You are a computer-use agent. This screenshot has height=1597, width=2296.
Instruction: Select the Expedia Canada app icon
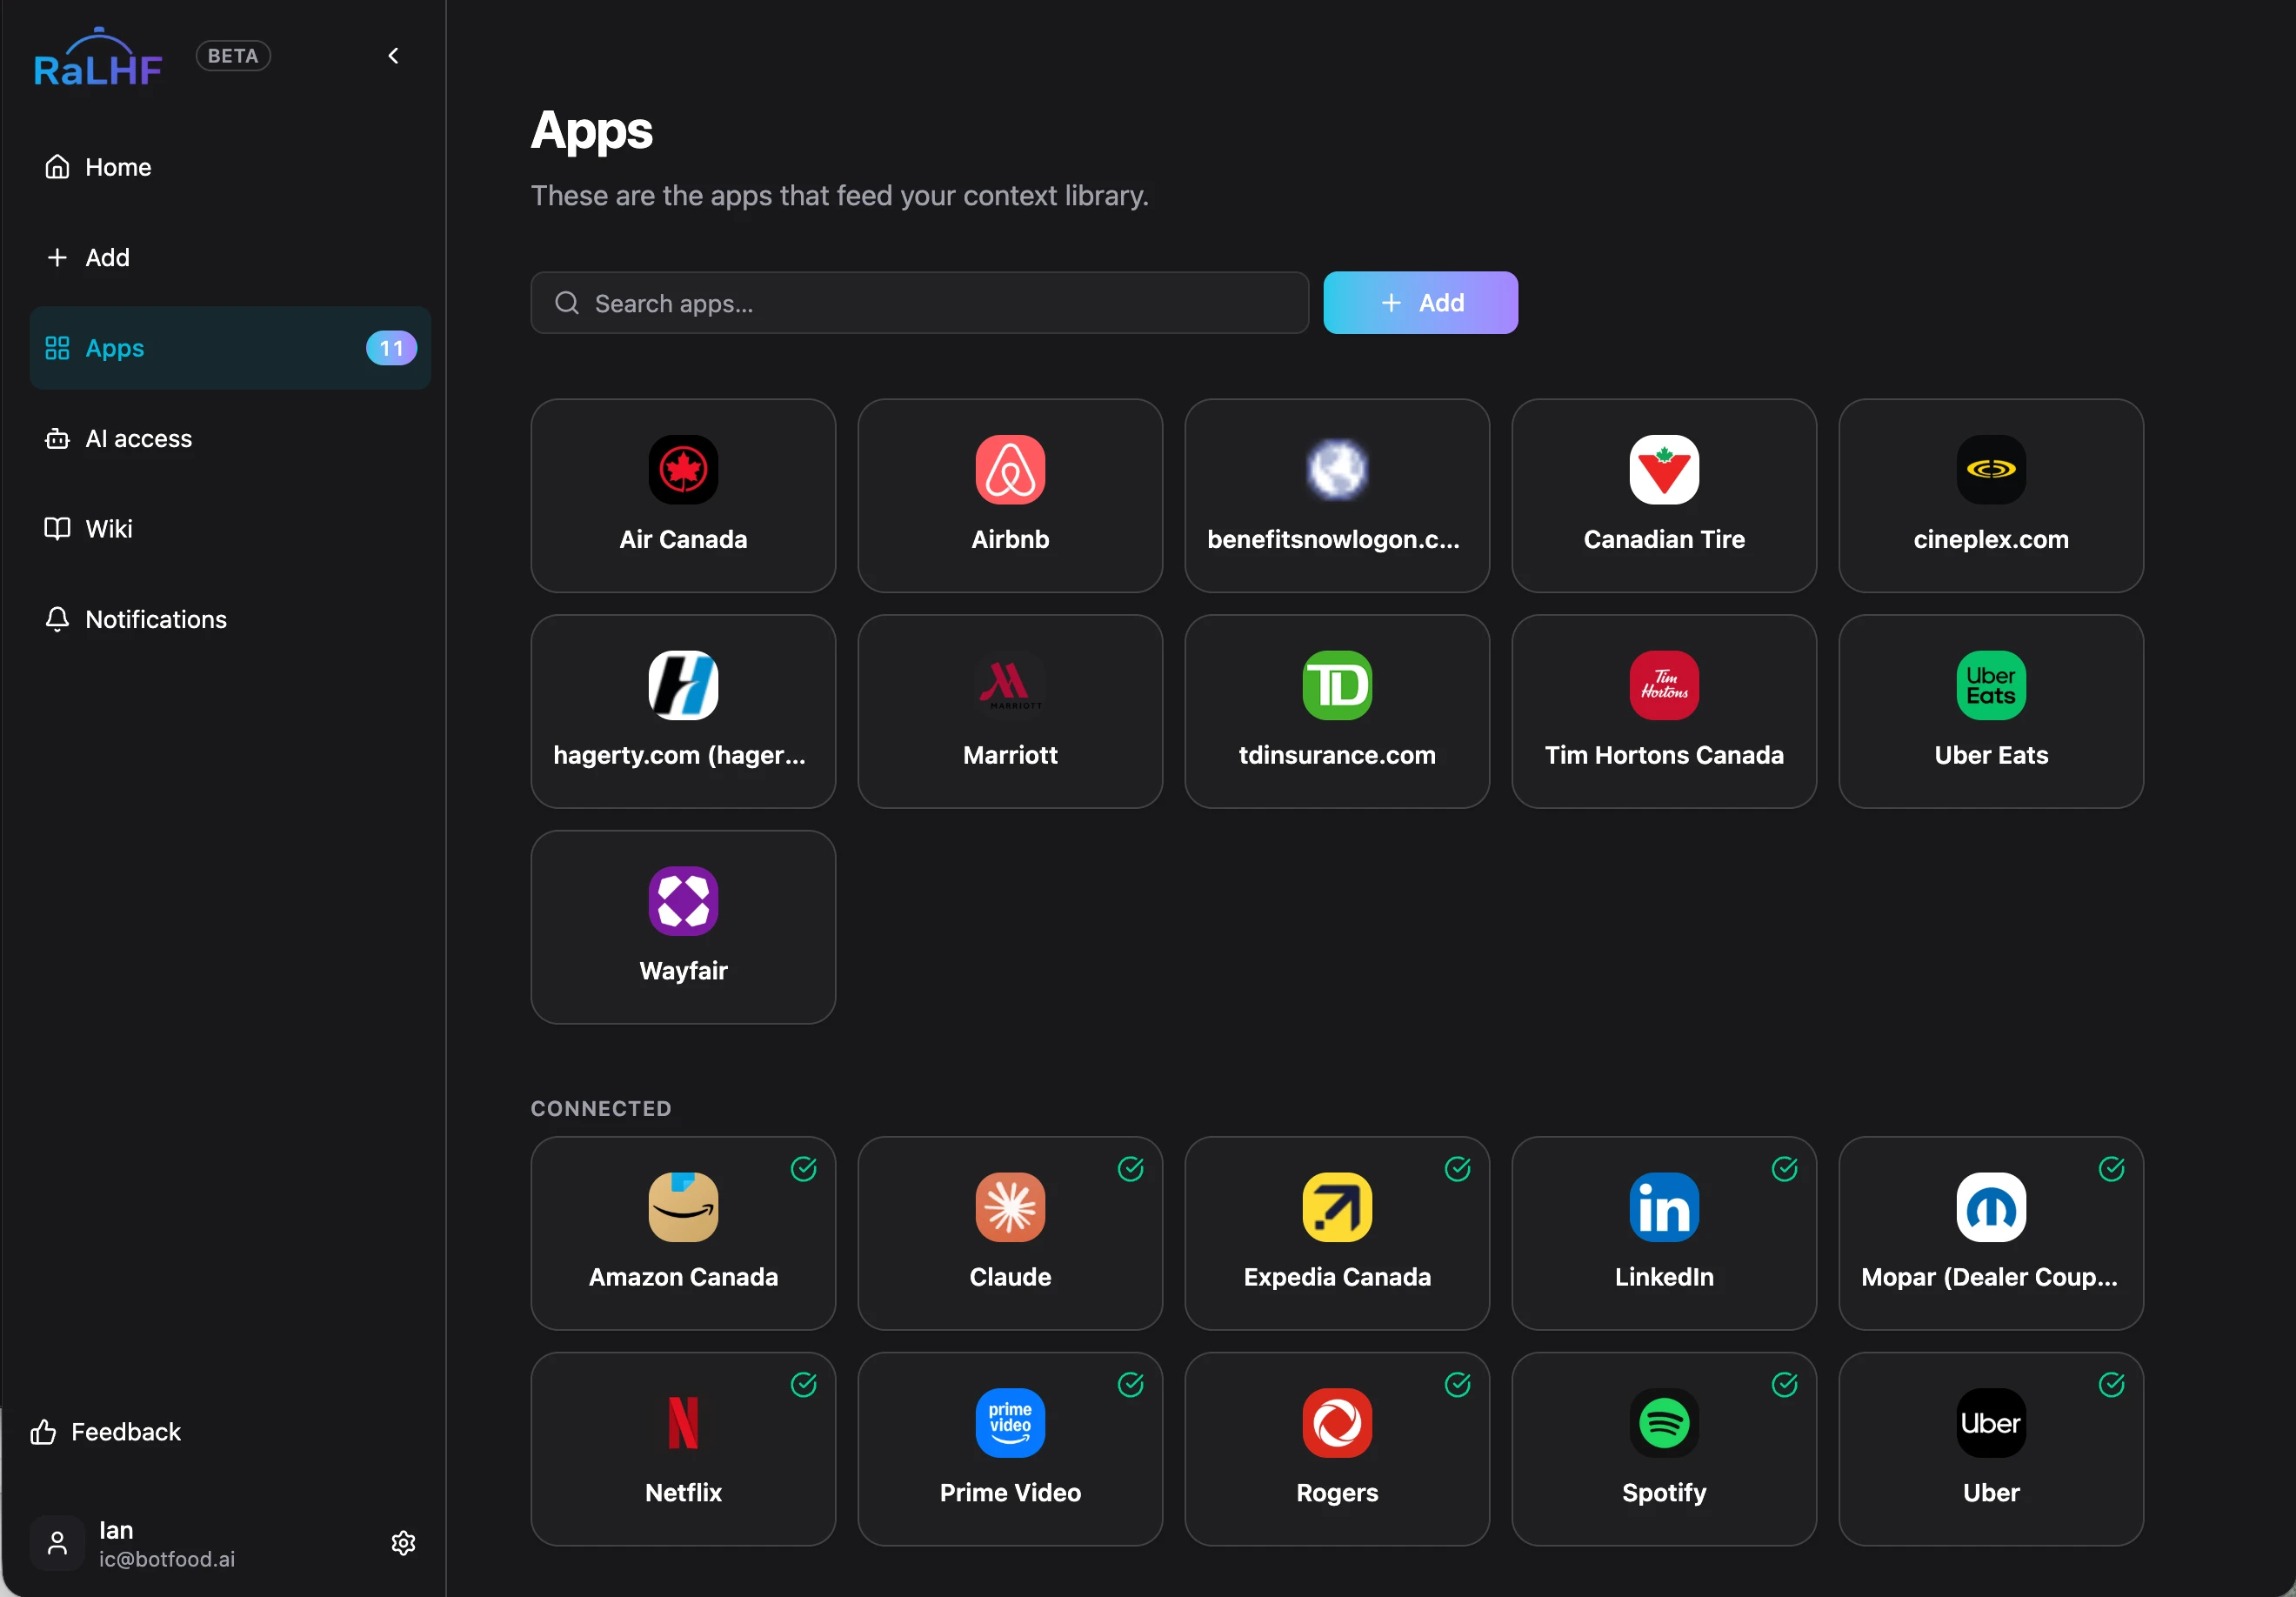[x=1337, y=1207]
